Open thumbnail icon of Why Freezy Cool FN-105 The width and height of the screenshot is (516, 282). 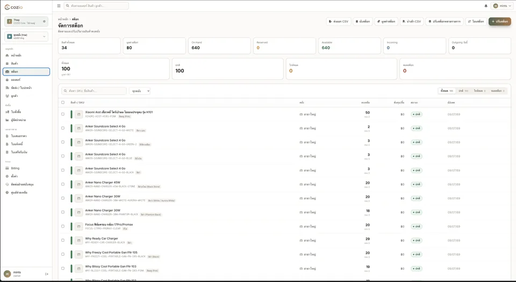coord(78,255)
